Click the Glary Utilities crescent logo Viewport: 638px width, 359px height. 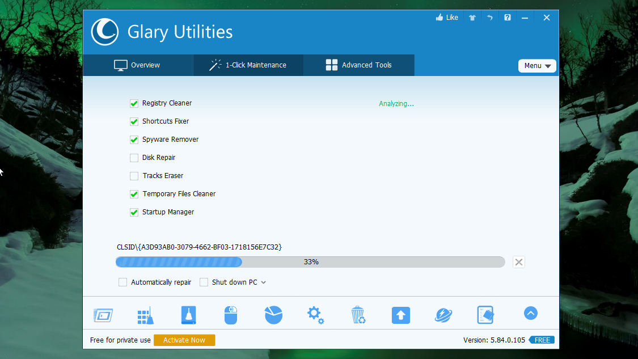pyautogui.click(x=104, y=32)
